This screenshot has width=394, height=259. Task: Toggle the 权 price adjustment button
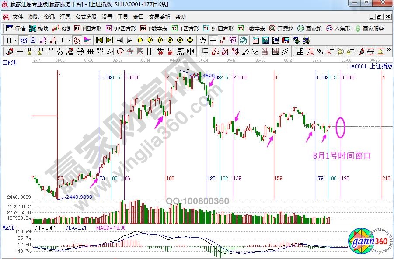point(77,40)
